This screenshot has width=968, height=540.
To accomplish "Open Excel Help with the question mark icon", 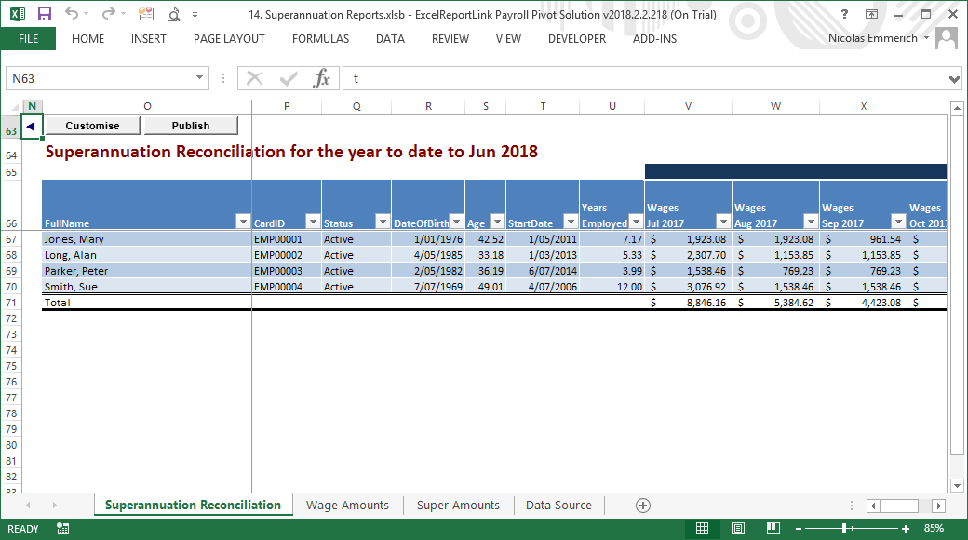I will 843,13.
